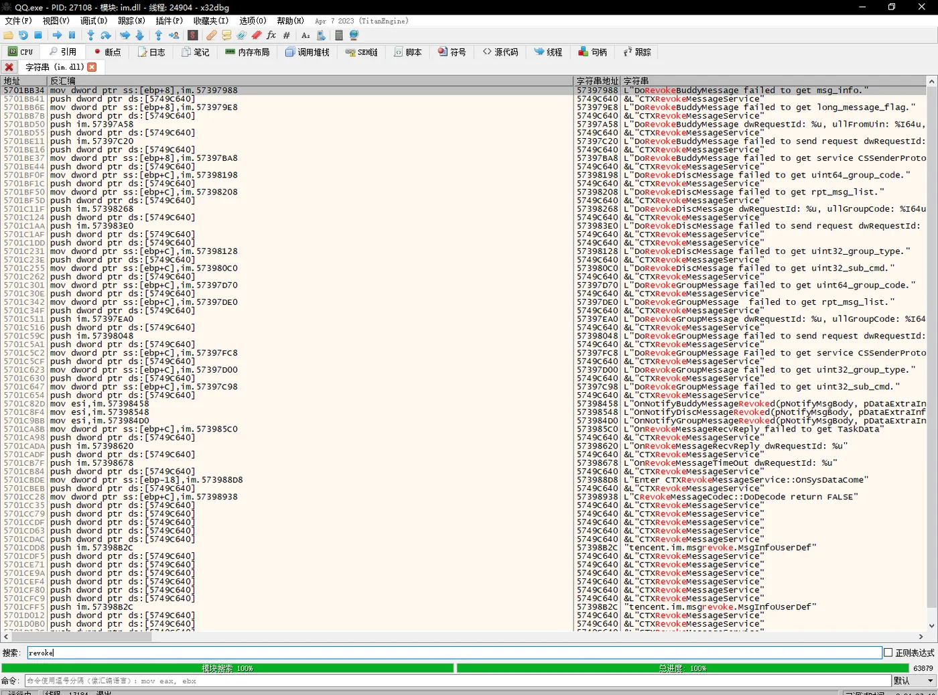Run to user code icon
This screenshot has height=695, width=938.
[174, 36]
